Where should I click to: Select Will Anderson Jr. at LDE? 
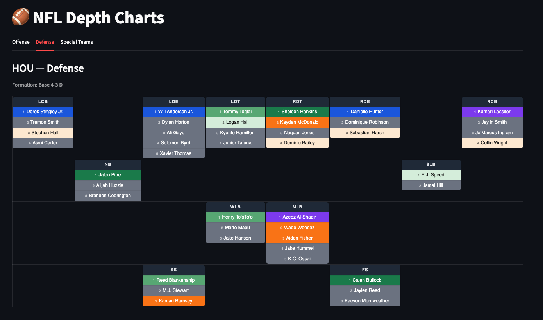click(x=173, y=112)
